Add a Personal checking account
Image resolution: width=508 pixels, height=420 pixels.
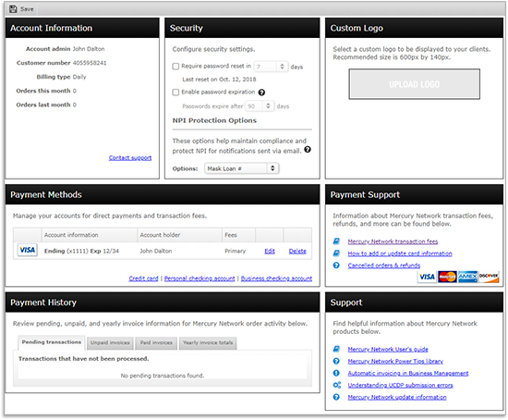tap(200, 278)
